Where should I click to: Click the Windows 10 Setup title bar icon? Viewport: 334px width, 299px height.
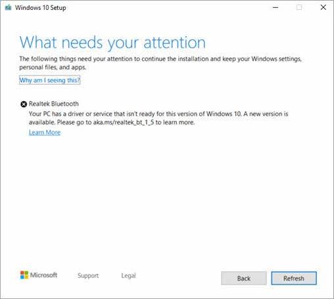[x=9, y=8]
